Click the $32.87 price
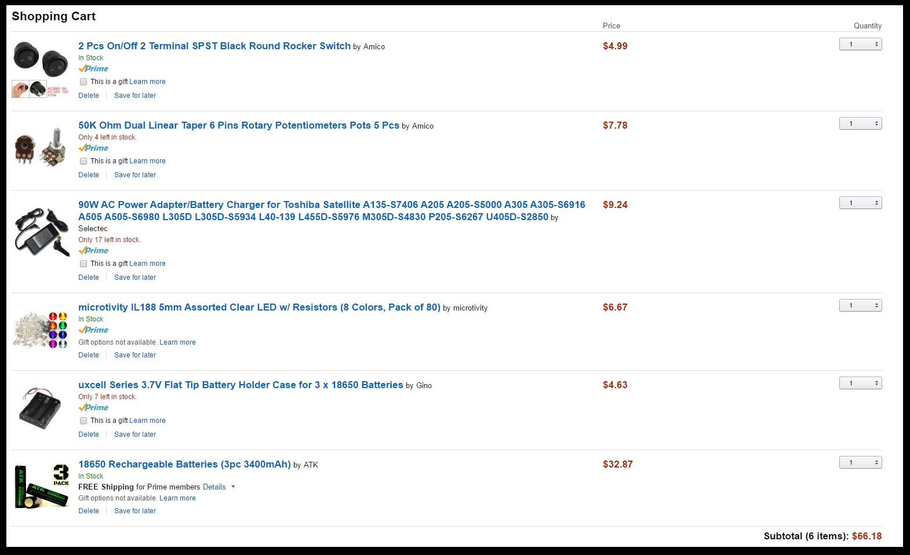The image size is (910, 555). point(618,464)
